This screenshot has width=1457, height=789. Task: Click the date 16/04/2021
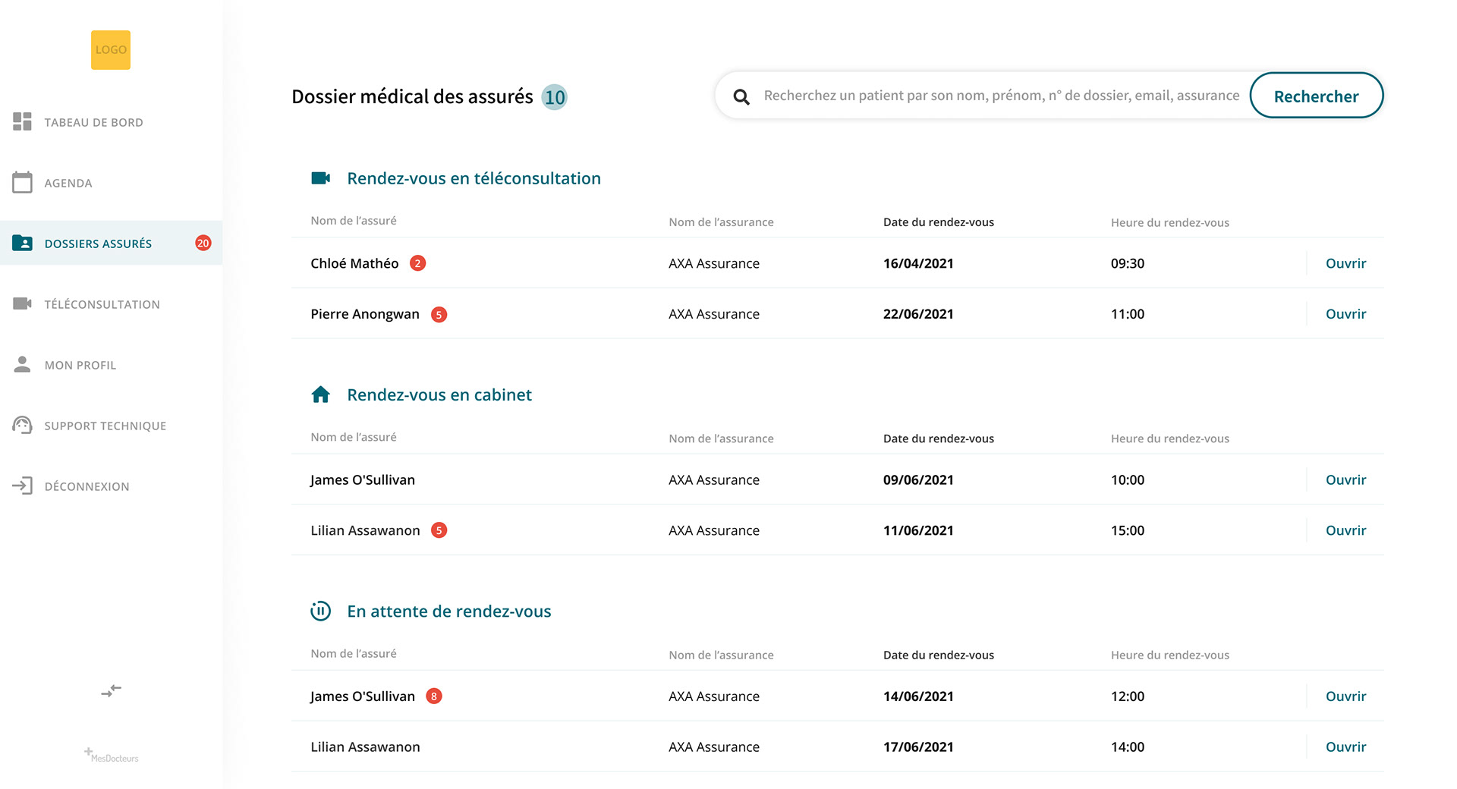918,263
